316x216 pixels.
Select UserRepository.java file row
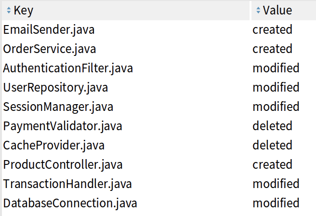click(x=55, y=87)
